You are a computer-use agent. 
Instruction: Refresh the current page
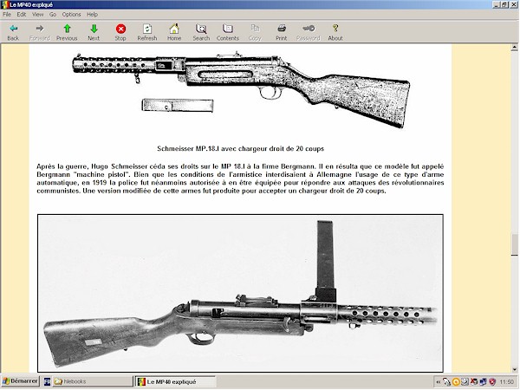click(147, 32)
